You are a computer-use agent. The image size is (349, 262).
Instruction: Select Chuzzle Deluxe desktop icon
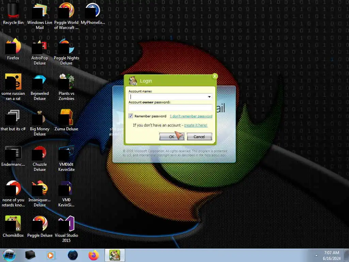click(x=40, y=158)
